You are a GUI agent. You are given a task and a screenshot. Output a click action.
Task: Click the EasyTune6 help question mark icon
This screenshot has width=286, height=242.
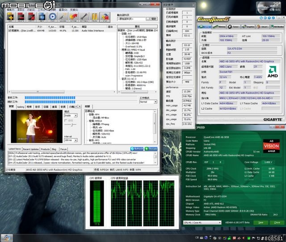[269, 18]
